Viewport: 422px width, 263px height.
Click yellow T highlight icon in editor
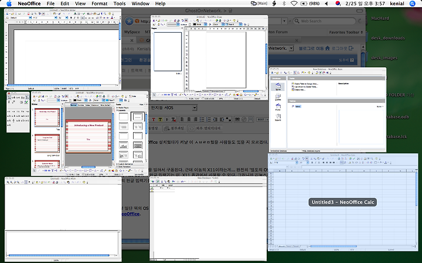pyautogui.click(x=160, y=119)
